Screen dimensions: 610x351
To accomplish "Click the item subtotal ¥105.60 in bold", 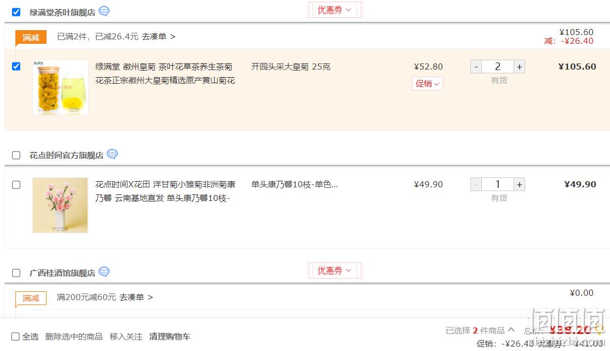I will point(577,67).
